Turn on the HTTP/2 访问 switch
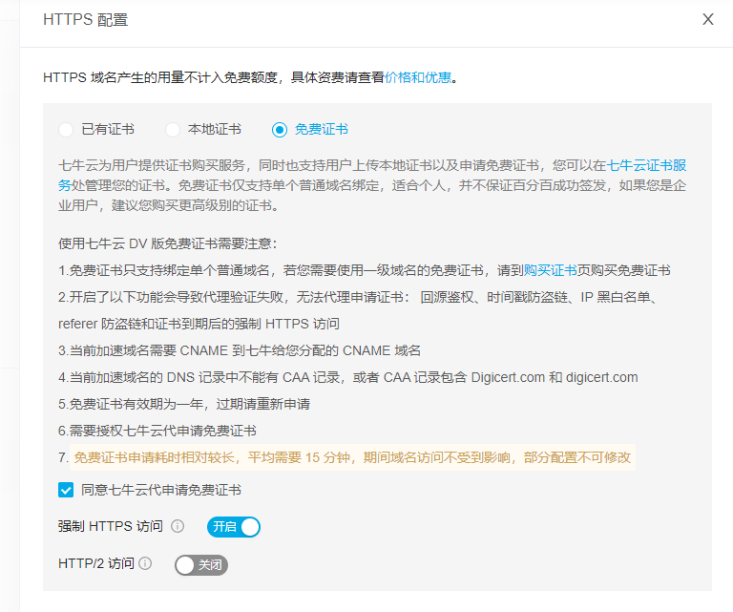This screenshot has height=612, width=733. [201, 565]
